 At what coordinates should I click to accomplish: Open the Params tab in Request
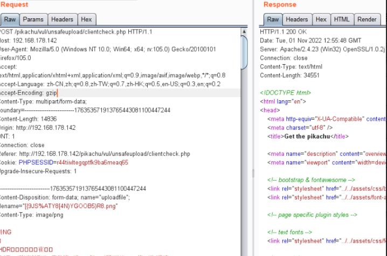pos(33,19)
